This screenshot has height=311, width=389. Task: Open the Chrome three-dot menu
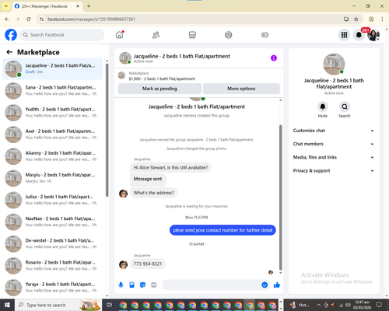pyautogui.click(x=382, y=19)
